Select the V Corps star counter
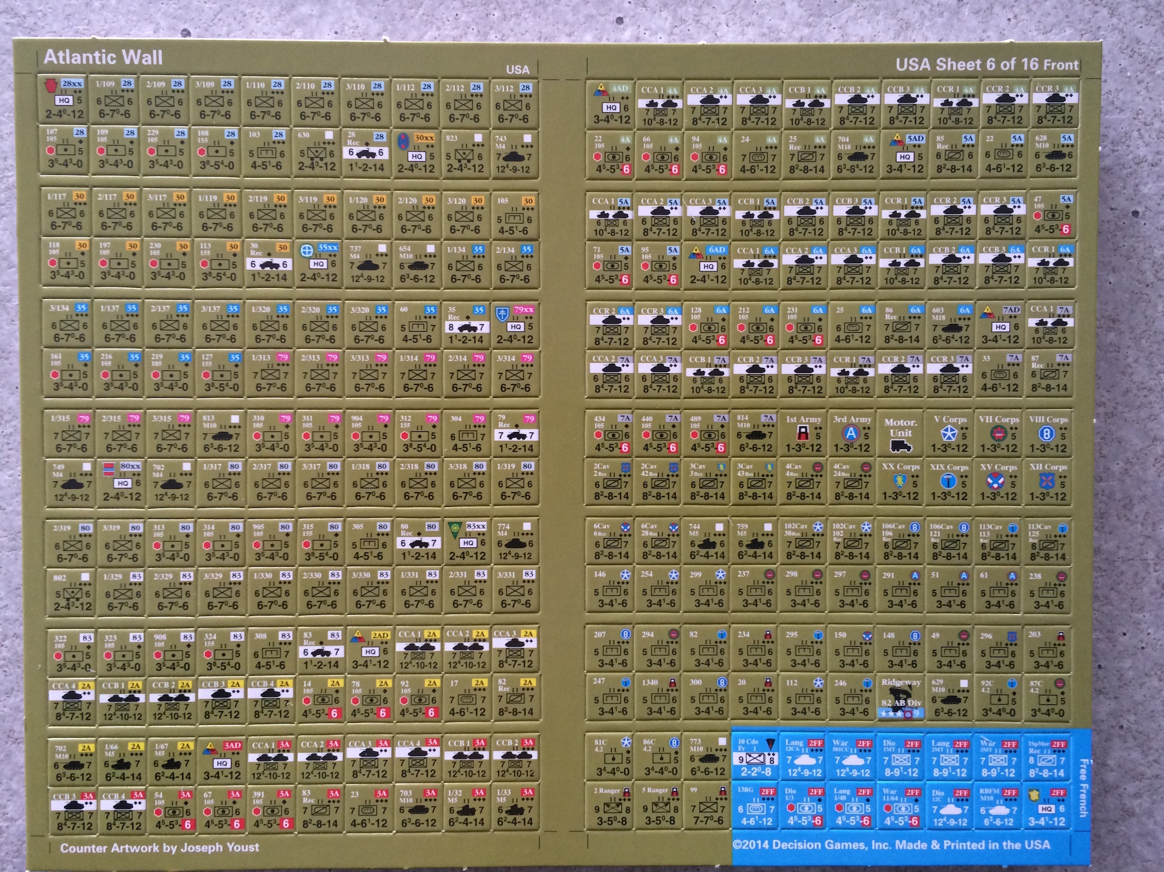1164x872 pixels. (949, 434)
